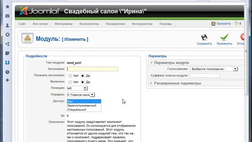Open the Инструменты menu
Viewport: 252px width, 142px height.
pyautogui.click(x=142, y=24)
